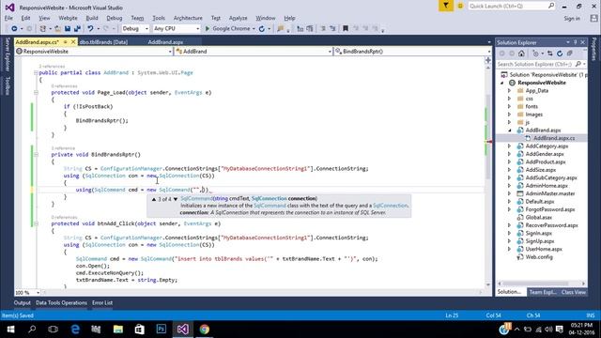Start debugging with green play icon
601x338 pixels.
[208, 29]
